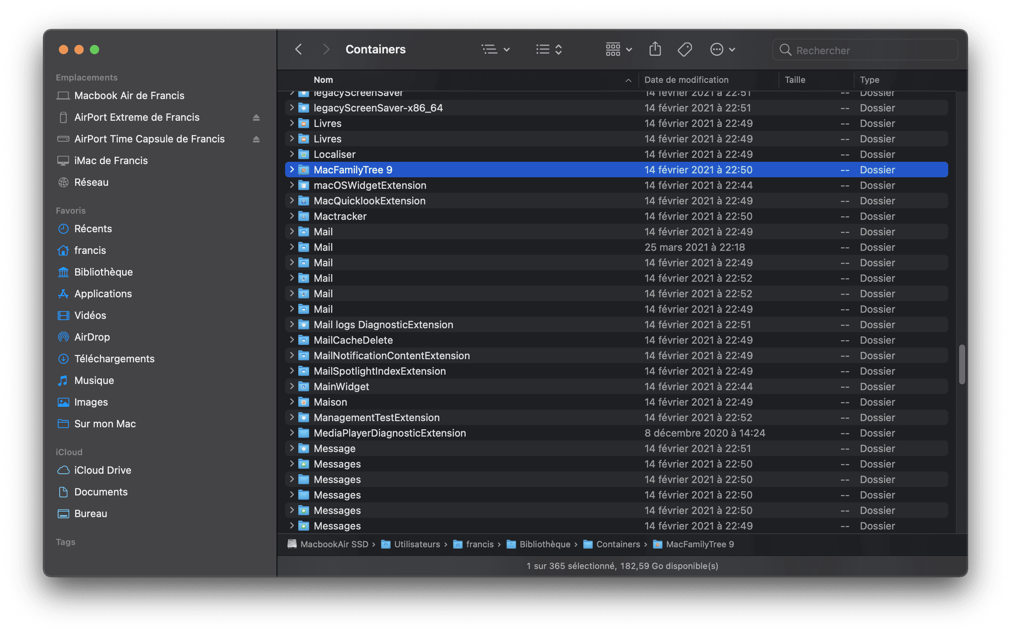Open iMac de Francis in sidebar
The width and height of the screenshot is (1011, 634).
pyautogui.click(x=111, y=161)
